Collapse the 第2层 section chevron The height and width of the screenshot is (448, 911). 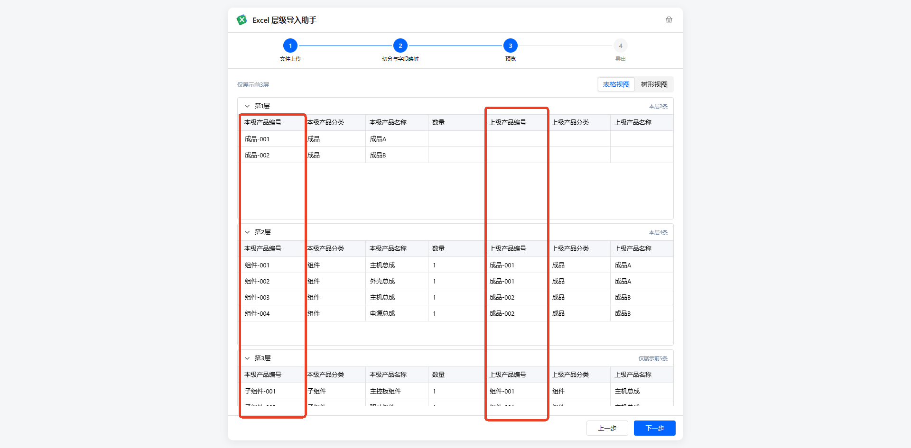tap(247, 232)
